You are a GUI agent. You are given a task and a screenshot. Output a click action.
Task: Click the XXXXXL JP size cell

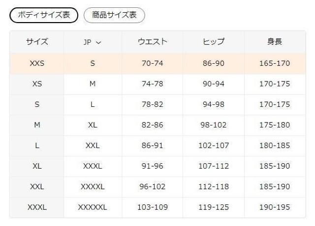[92, 207]
